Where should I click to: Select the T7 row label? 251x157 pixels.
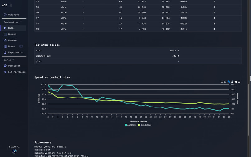(37, 18)
